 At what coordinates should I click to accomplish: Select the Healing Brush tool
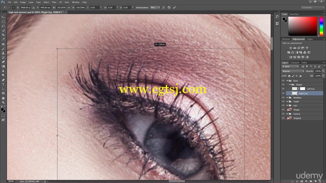(3, 44)
